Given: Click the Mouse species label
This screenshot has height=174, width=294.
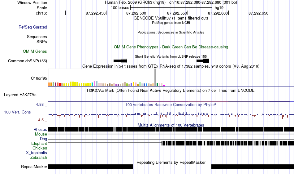Looking at the screenshot, I should click(x=41, y=134).
